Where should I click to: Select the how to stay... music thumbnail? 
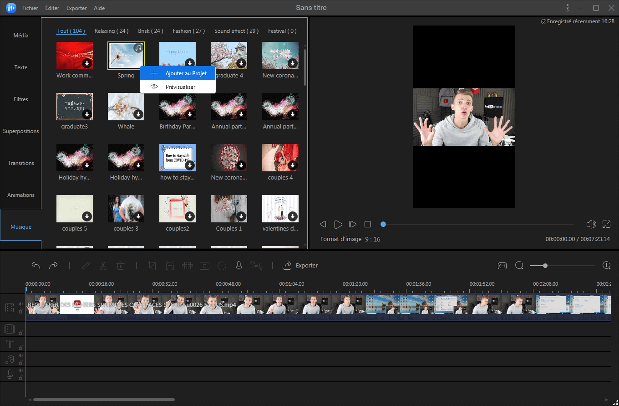point(178,158)
